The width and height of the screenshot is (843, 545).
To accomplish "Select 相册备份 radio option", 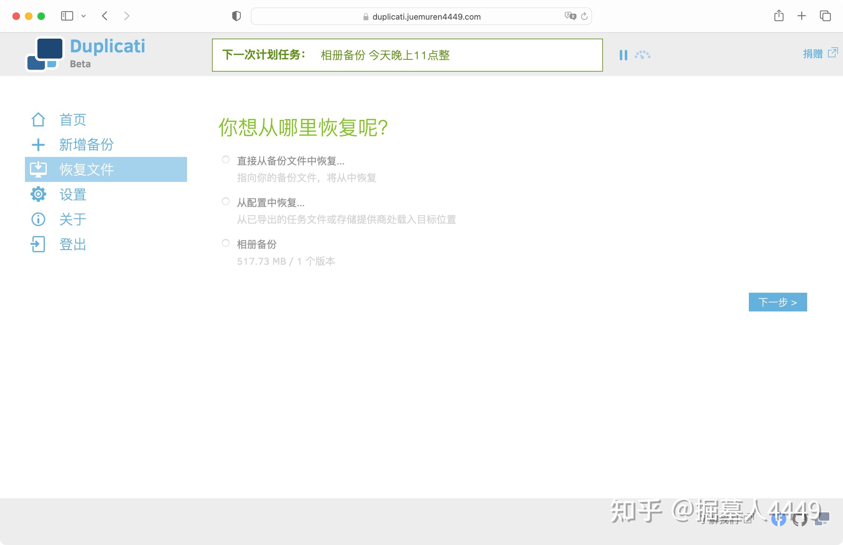I will pos(226,243).
